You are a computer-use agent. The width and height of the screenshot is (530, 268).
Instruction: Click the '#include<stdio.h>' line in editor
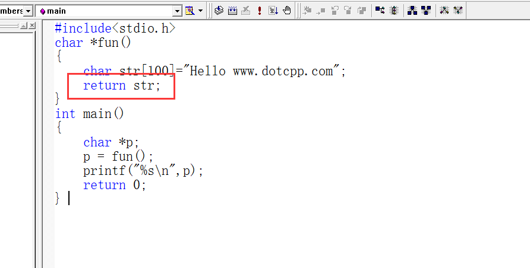(115, 28)
